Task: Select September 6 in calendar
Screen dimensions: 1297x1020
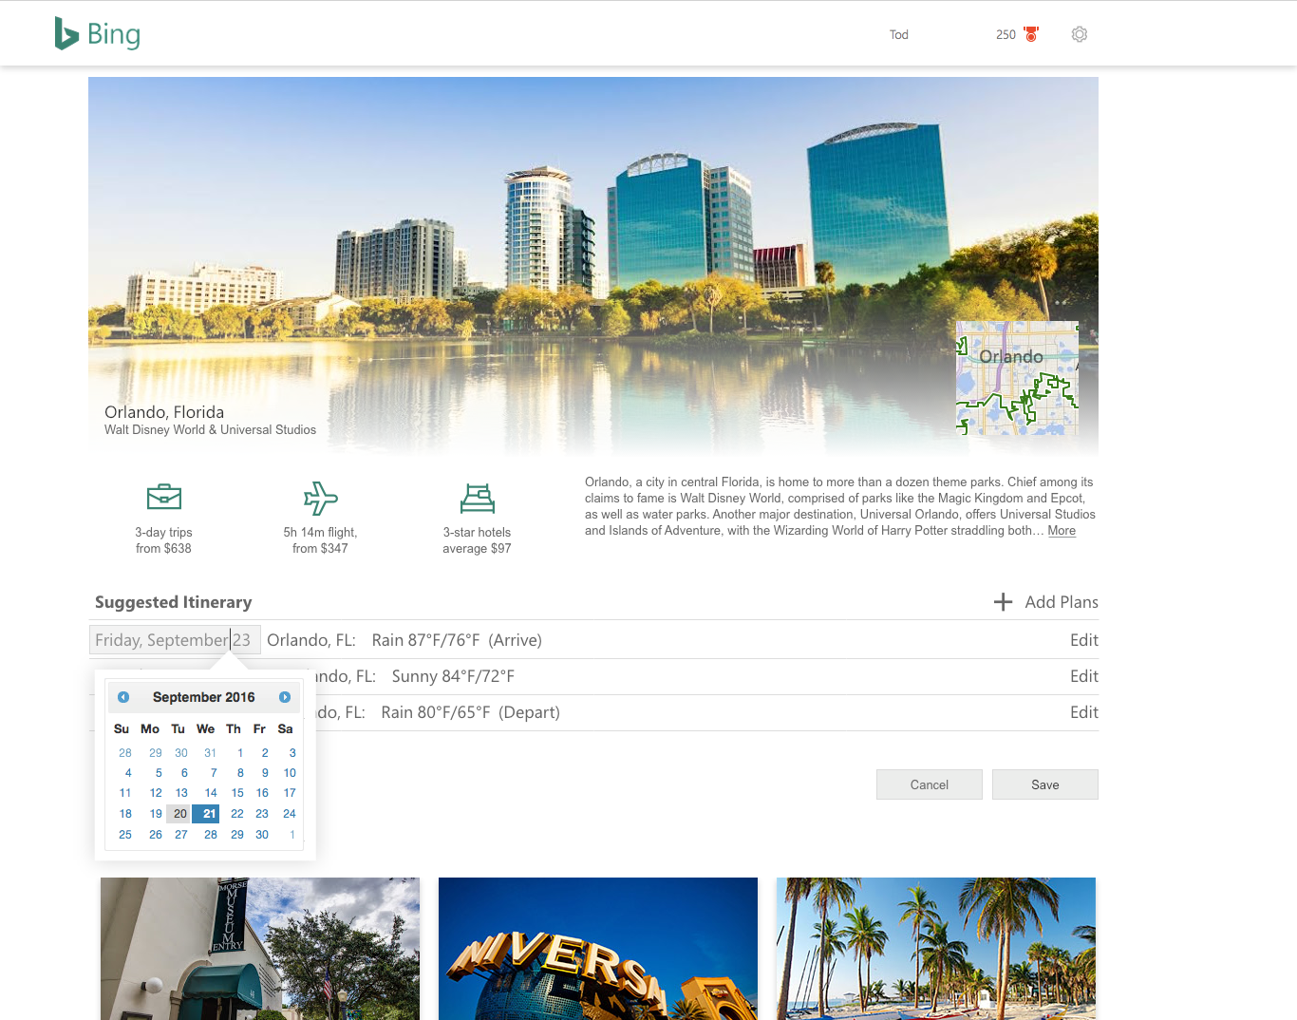Action: coord(184,773)
